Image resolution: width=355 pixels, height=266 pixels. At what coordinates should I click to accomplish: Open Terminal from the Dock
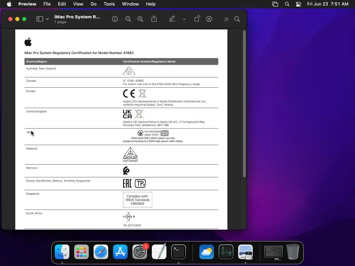pyautogui.click(x=179, y=252)
